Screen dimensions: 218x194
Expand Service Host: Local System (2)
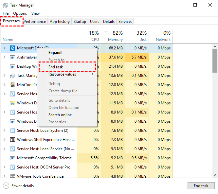click(x=5, y=131)
